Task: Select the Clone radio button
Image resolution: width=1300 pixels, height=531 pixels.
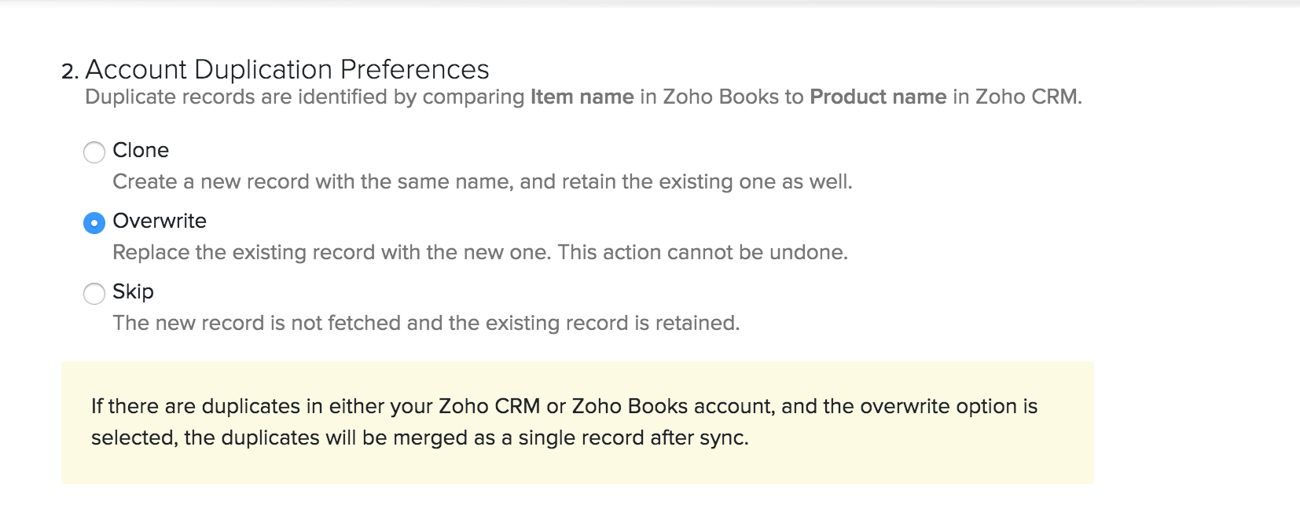Action: coord(94,152)
